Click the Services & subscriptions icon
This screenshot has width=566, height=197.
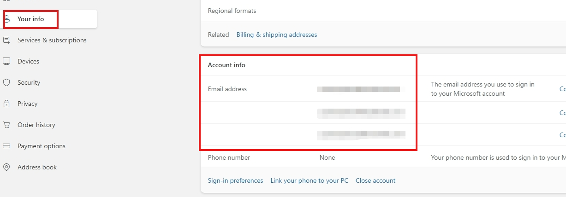(6, 40)
